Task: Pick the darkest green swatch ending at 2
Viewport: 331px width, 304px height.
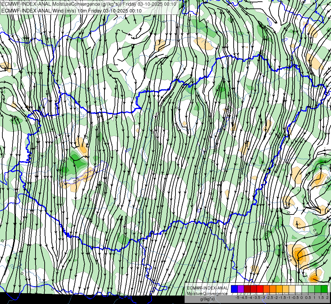Action: point(324,289)
